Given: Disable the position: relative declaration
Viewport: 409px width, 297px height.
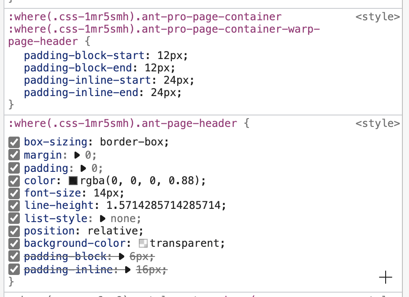Looking at the screenshot, I should 15,231.
